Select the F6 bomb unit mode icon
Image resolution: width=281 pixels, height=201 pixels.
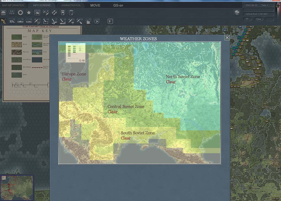[46, 21]
